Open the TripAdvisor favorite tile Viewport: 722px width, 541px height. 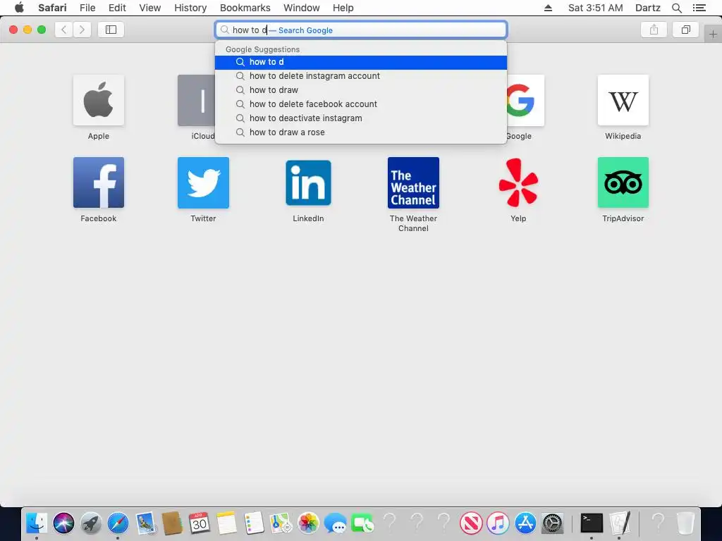coord(623,182)
